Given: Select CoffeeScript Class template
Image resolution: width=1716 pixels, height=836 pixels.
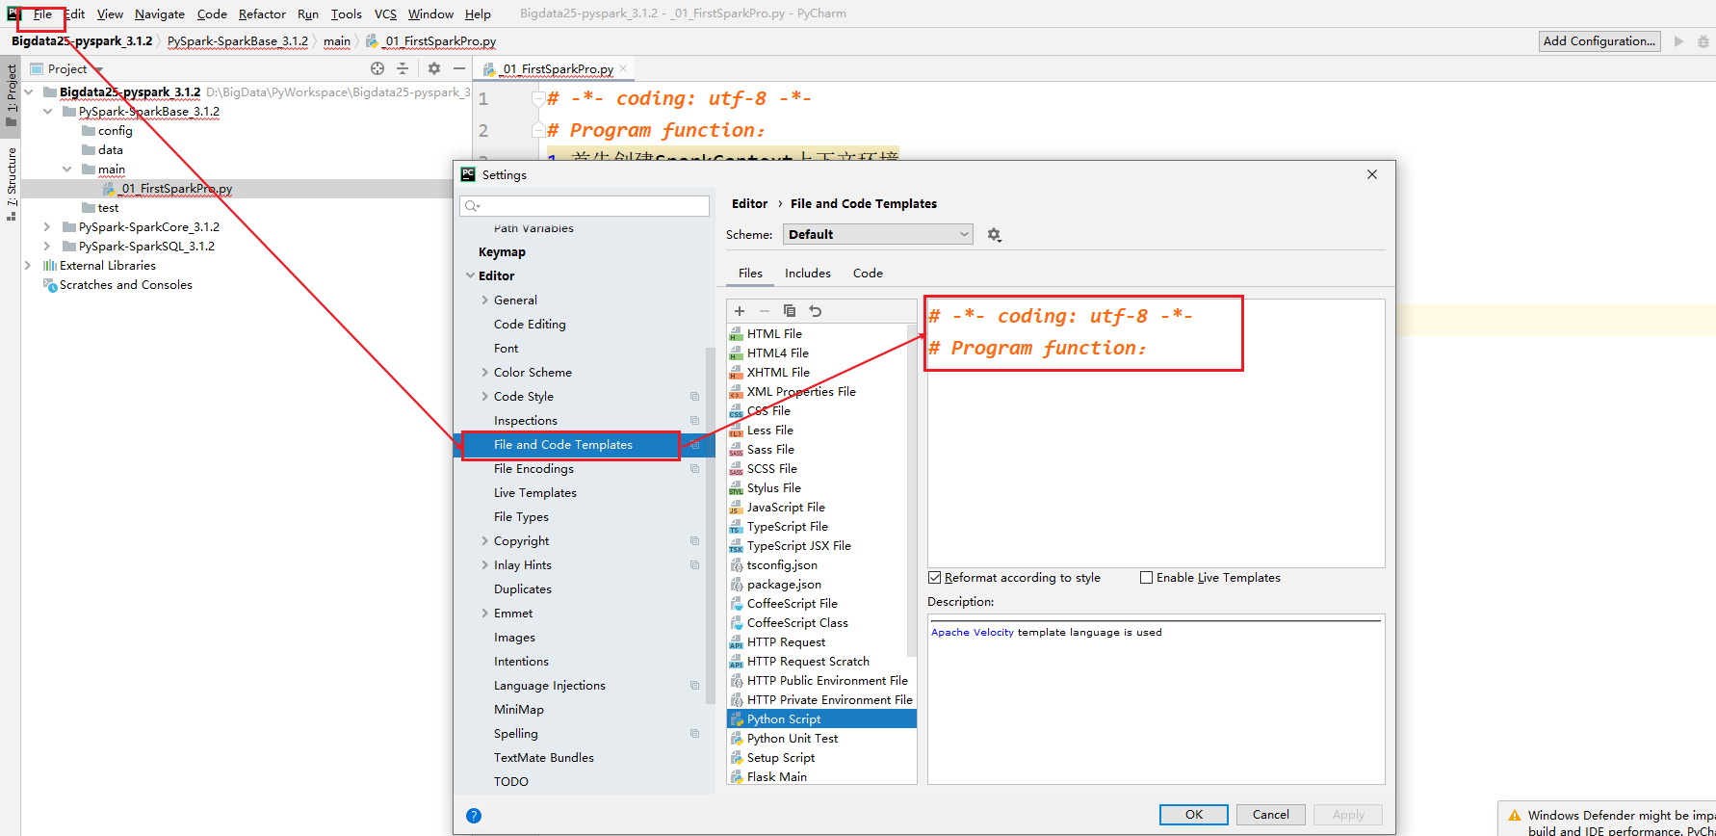Looking at the screenshot, I should point(821,623).
